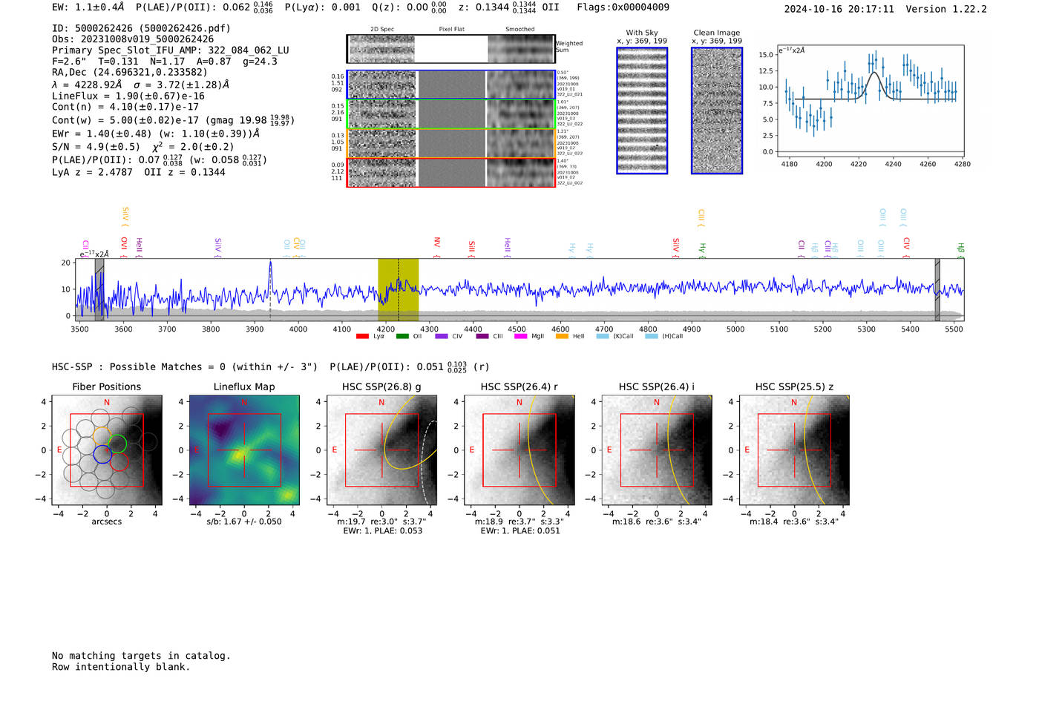The height and width of the screenshot is (707, 1039).
Task: Click the 'P(Lyα): 0.001' header value
Action: pyautogui.click(x=322, y=7)
